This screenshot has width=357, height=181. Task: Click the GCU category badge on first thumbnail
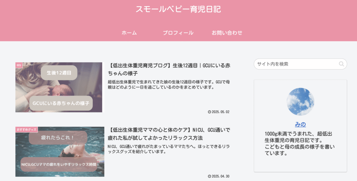pos(19,65)
